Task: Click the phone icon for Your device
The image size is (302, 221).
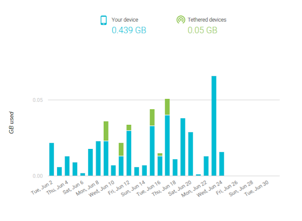Action: coord(104,20)
